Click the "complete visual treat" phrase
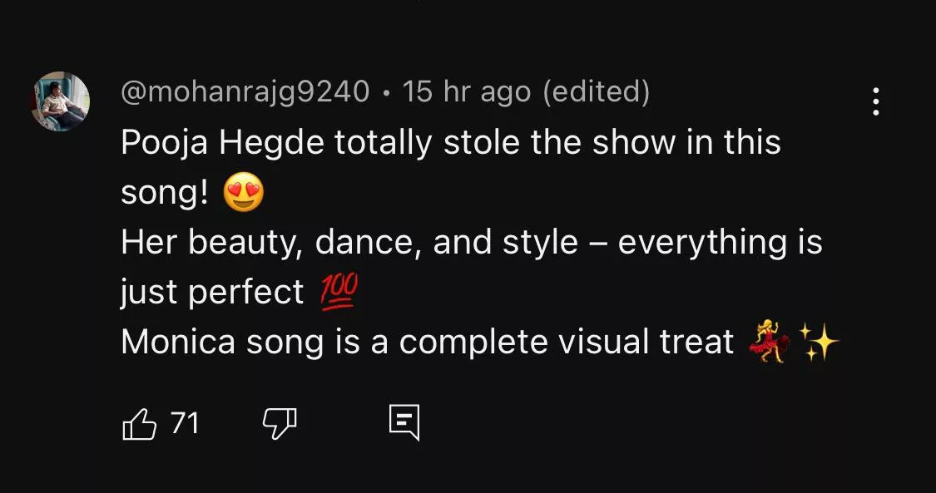The image size is (936, 493). click(566, 343)
